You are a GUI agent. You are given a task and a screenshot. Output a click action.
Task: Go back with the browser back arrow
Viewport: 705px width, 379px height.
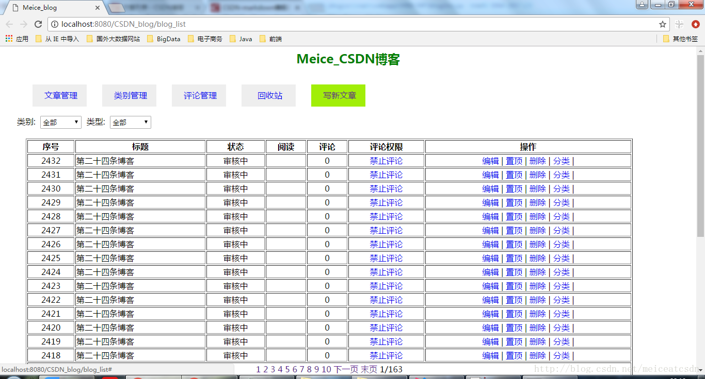(x=9, y=24)
